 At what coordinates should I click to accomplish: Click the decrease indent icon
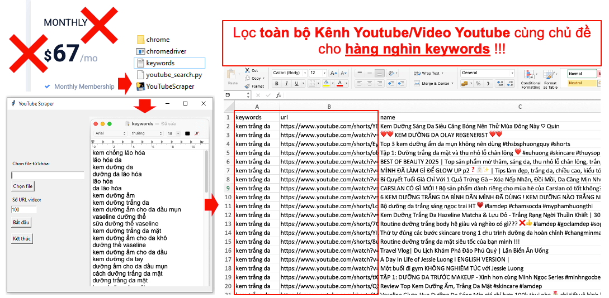[391, 83]
